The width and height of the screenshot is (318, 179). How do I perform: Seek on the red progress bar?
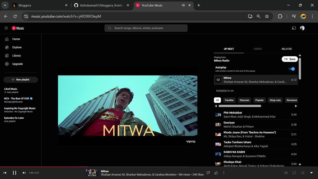pos(44,167)
